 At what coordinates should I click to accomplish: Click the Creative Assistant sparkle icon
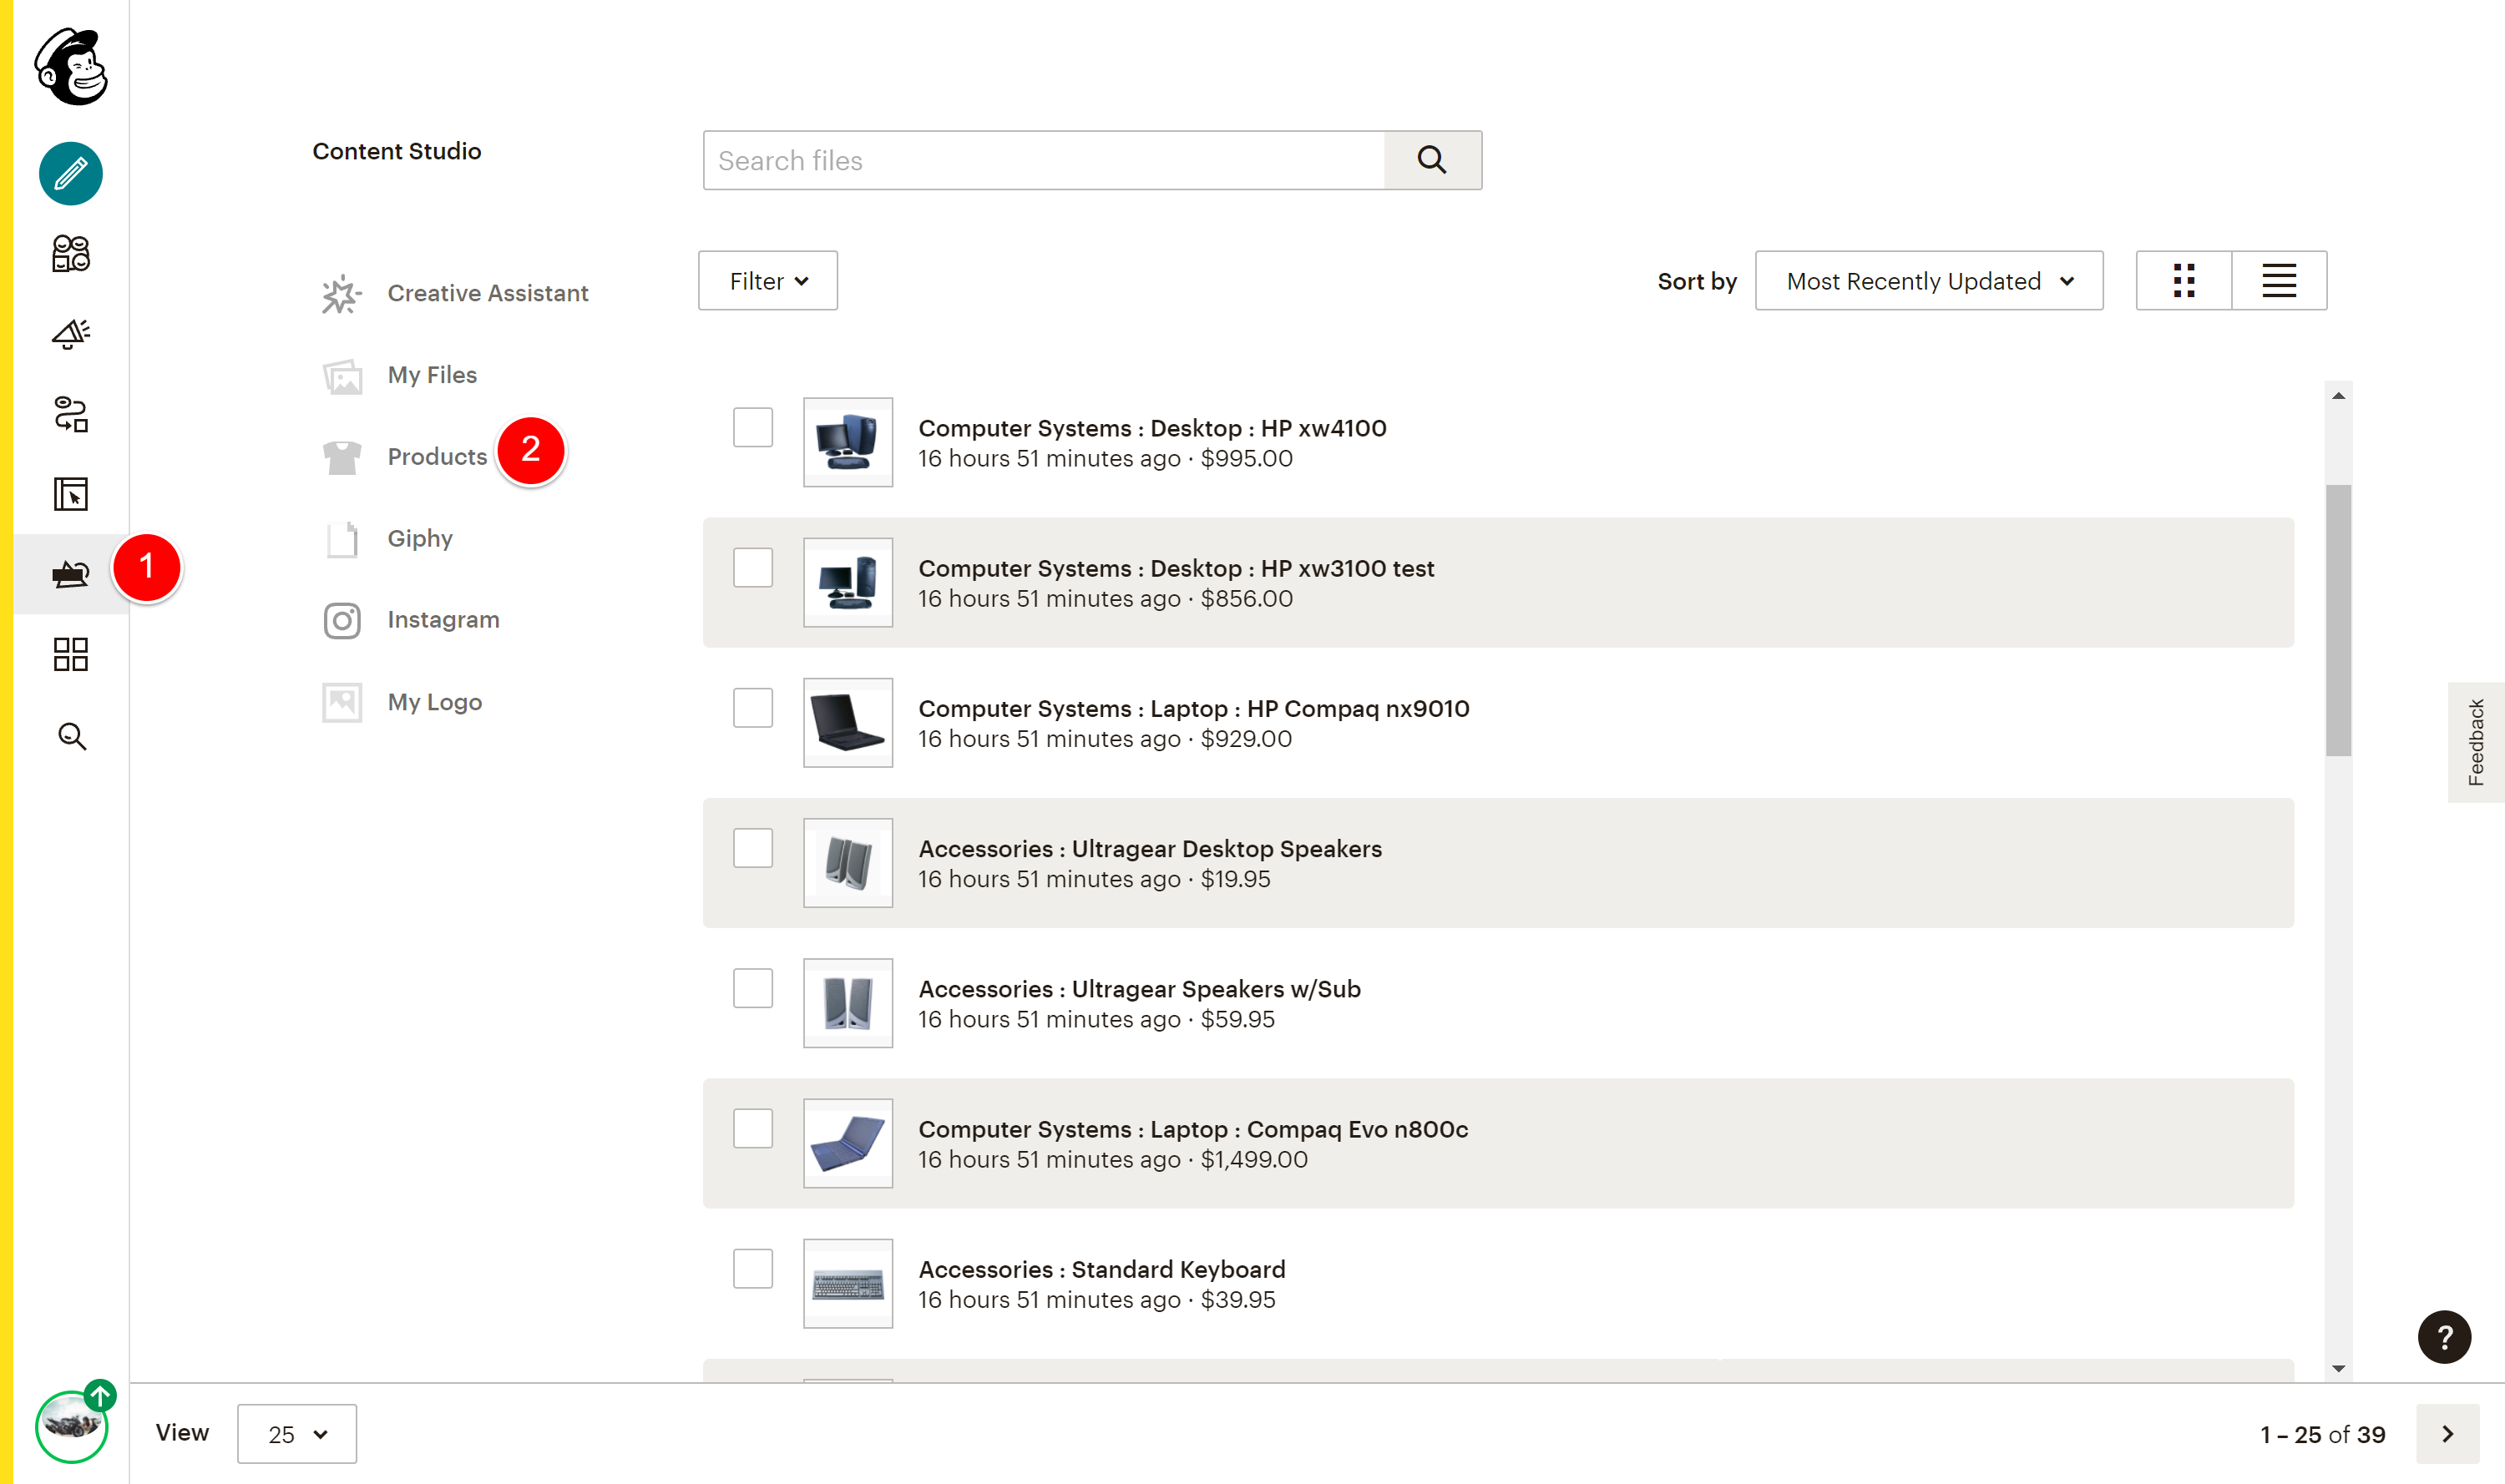pyautogui.click(x=342, y=294)
